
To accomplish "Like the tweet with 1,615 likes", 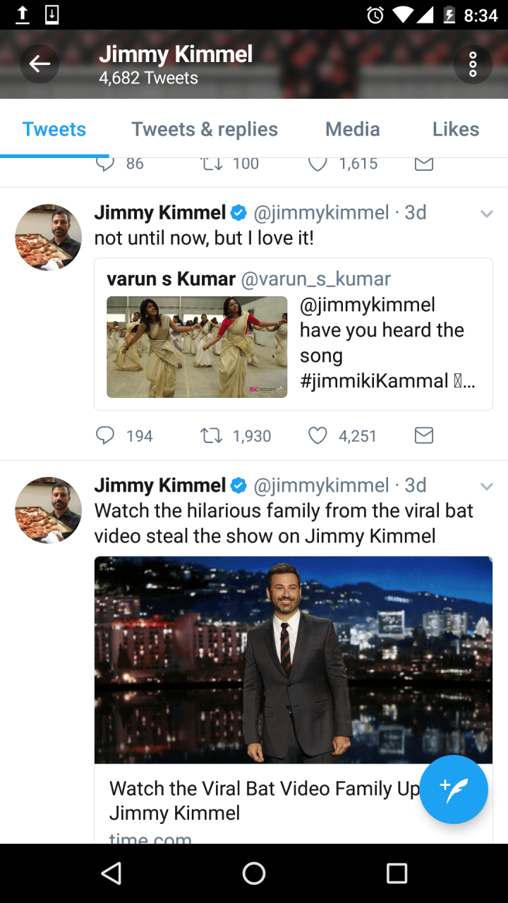I will tap(318, 164).
